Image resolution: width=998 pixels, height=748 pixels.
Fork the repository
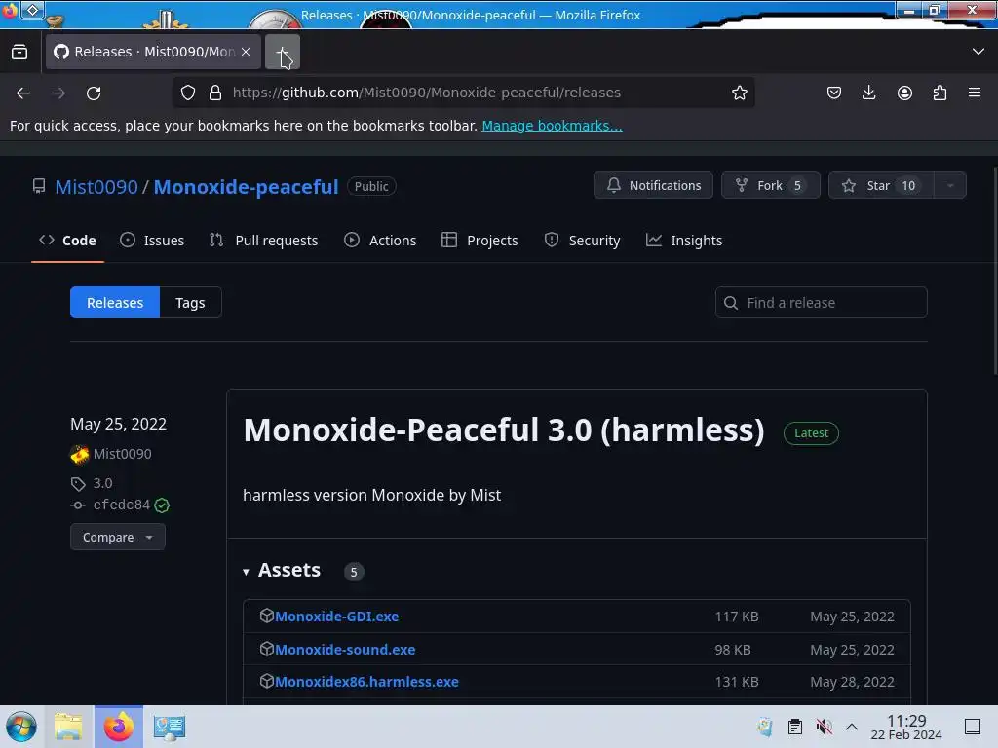[x=770, y=185]
